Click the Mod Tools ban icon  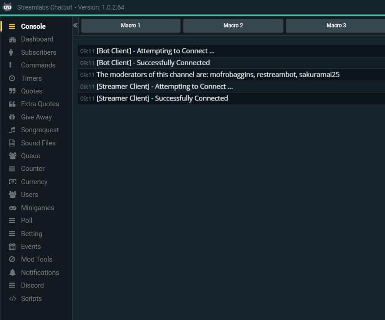[x=12, y=259]
